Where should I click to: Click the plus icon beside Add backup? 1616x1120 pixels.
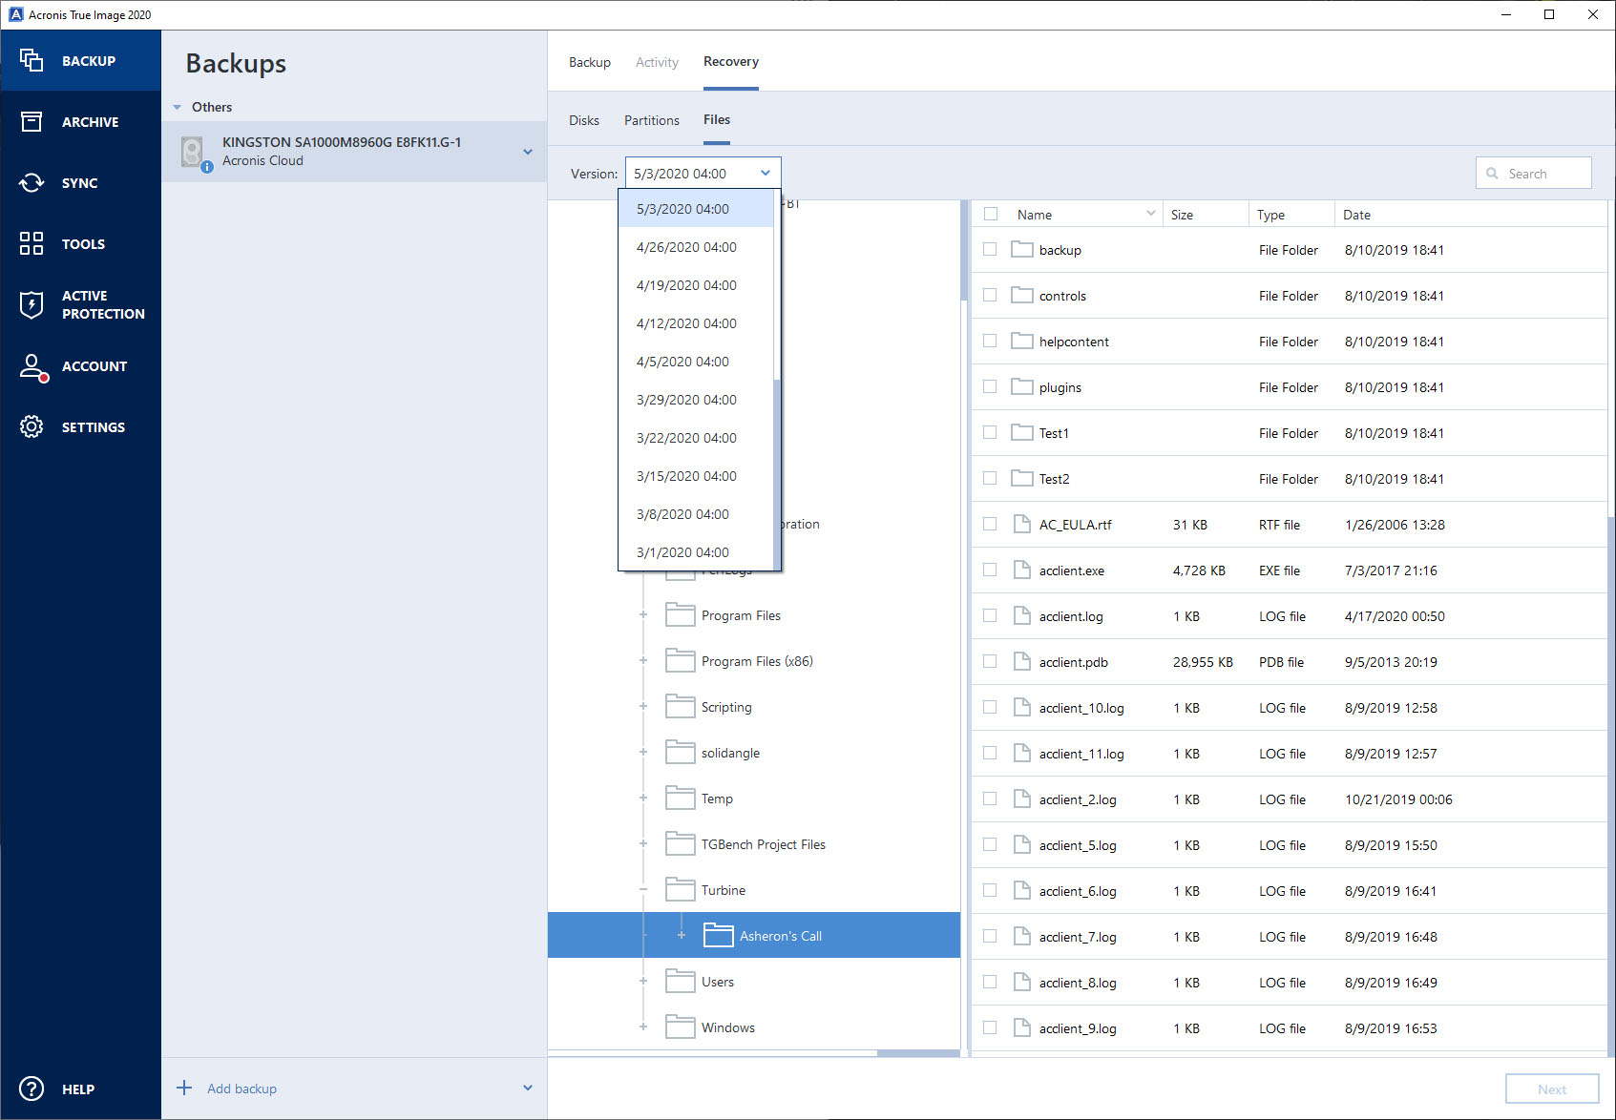pos(184,1088)
